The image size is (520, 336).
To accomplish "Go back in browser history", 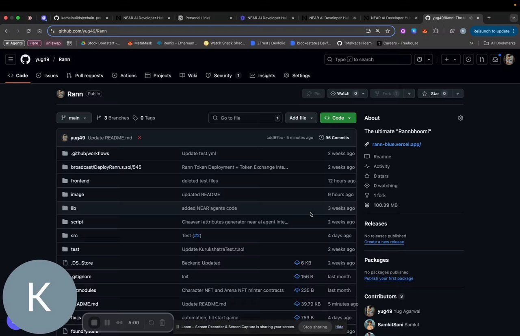I will click(7, 31).
